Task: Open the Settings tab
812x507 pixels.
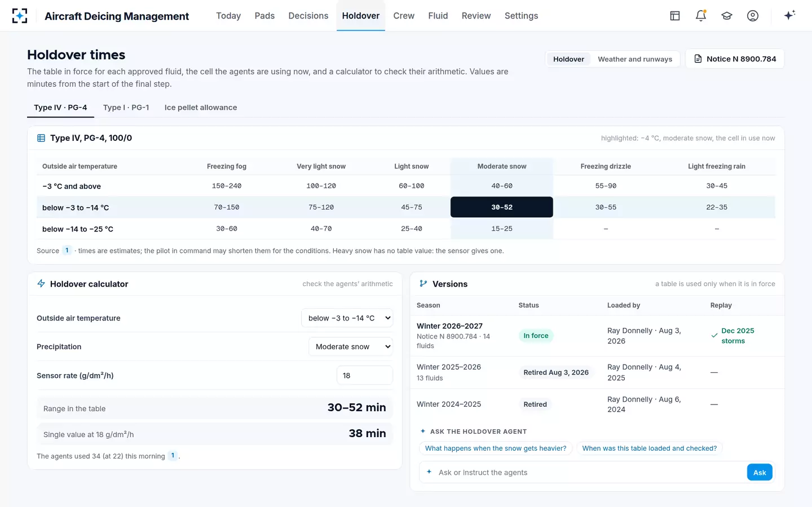Action: pyautogui.click(x=522, y=16)
